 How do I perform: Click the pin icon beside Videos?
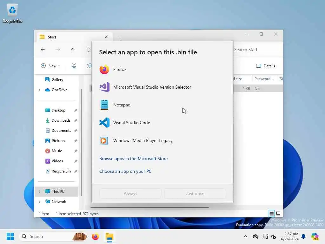coord(76,161)
